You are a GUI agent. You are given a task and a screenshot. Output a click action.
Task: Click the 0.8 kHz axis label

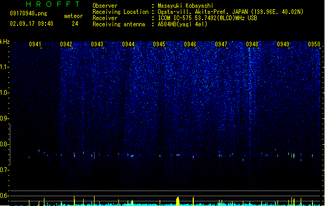coord(5,144)
